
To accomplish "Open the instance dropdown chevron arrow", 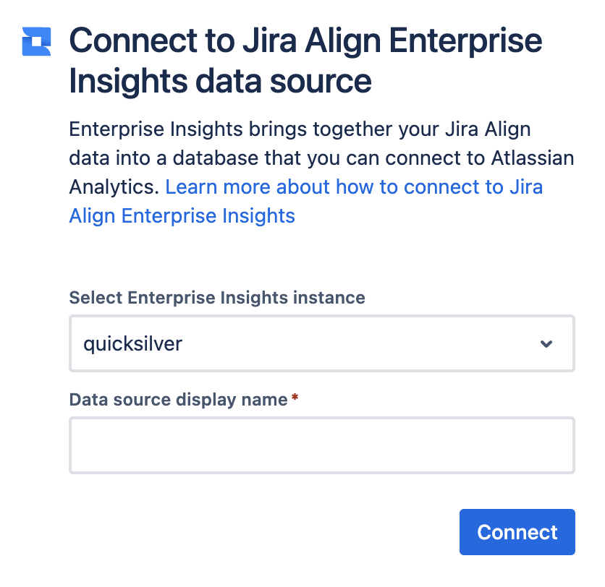I will point(548,344).
